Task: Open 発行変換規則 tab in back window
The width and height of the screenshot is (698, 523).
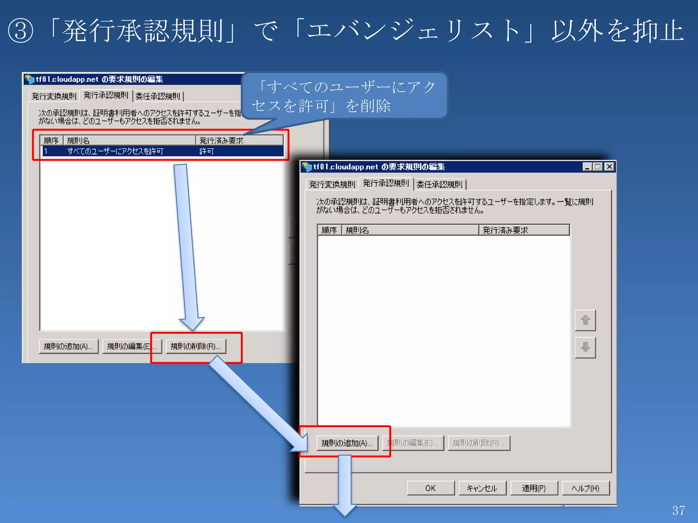Action: 54,96
